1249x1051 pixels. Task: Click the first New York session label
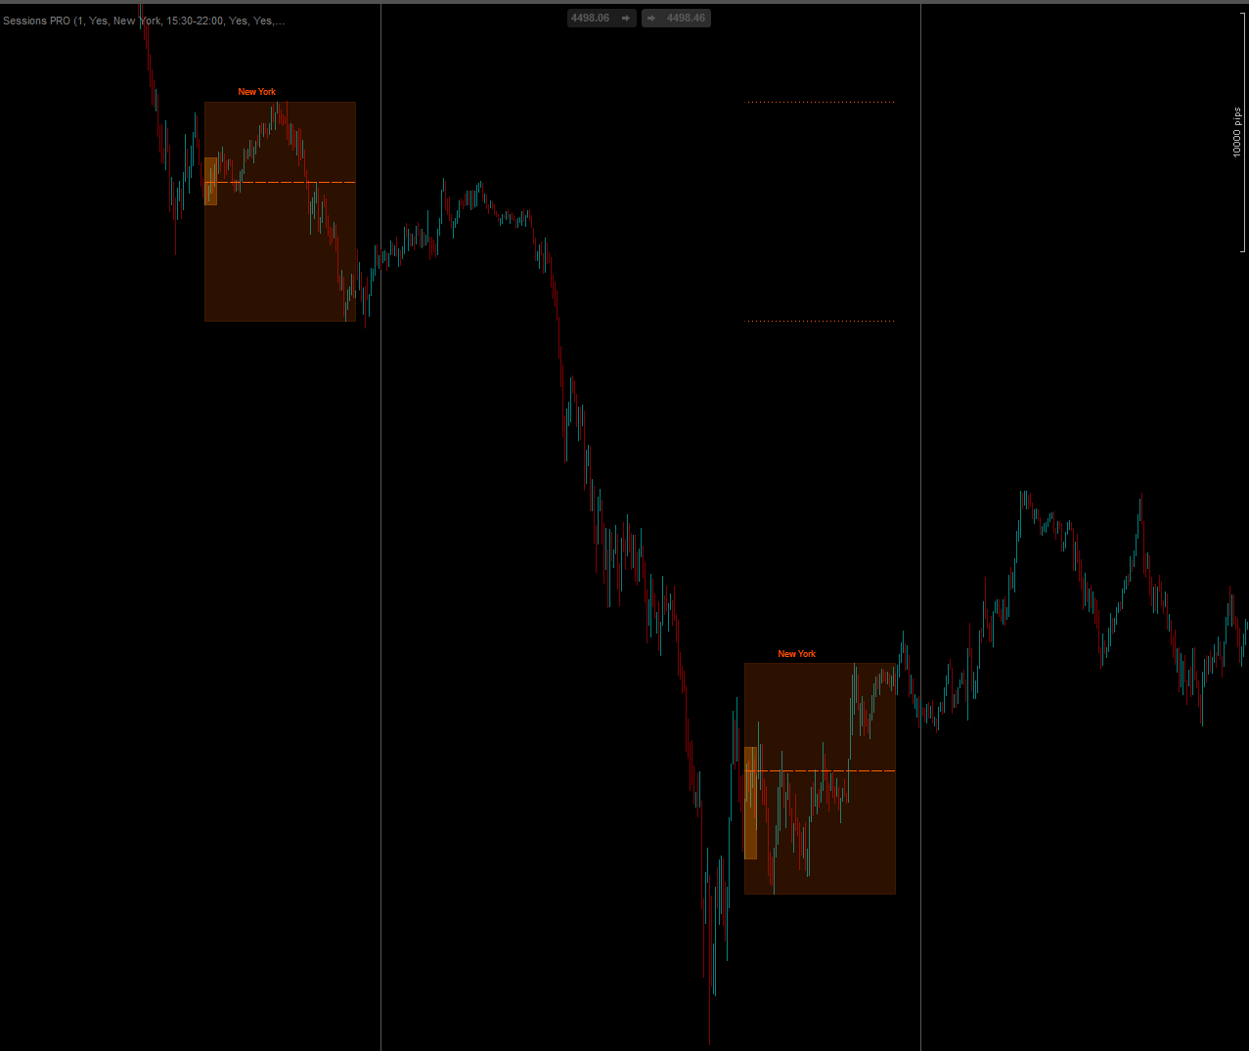point(256,92)
